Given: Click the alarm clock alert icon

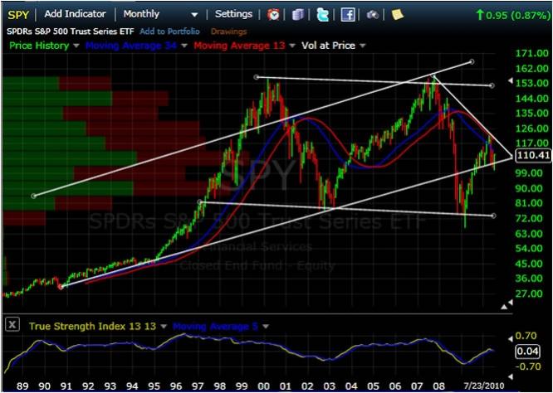Looking at the screenshot, I should 274,14.
